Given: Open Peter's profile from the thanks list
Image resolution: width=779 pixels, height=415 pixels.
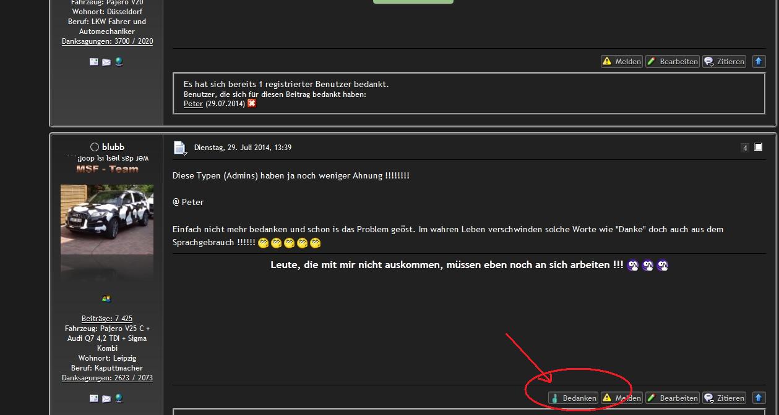Looking at the screenshot, I should pyautogui.click(x=193, y=104).
